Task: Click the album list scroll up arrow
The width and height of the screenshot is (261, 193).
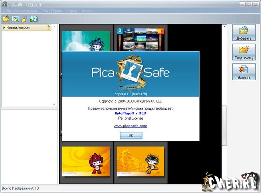Action: pyautogui.click(x=54, y=27)
